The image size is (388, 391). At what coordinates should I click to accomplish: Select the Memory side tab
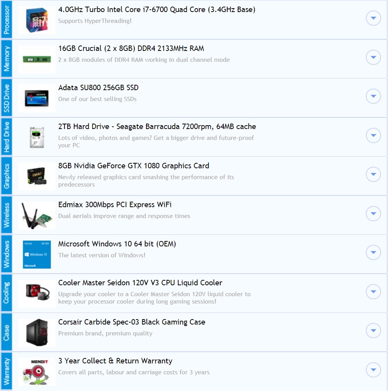(x=6, y=59)
